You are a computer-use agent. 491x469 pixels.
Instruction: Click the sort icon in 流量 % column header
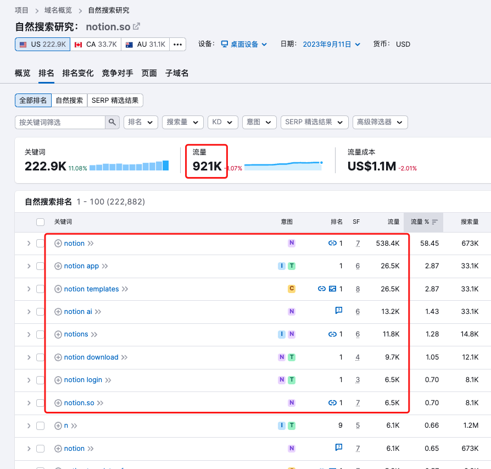click(435, 222)
